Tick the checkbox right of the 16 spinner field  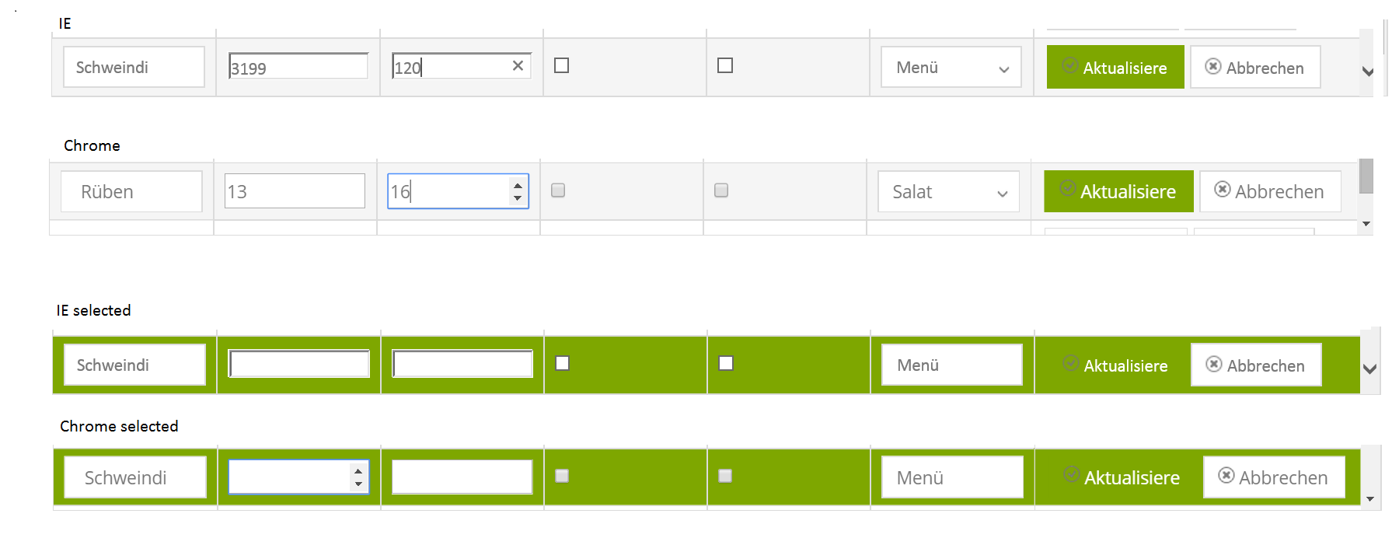click(558, 190)
